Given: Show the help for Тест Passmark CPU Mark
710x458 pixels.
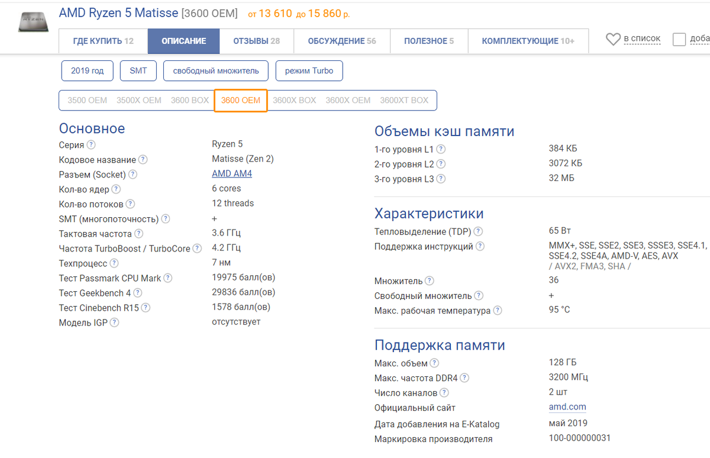Looking at the screenshot, I should pos(168,278).
